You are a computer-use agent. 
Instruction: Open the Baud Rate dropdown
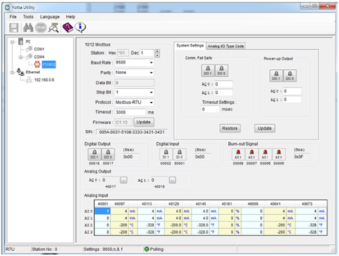tap(151, 63)
